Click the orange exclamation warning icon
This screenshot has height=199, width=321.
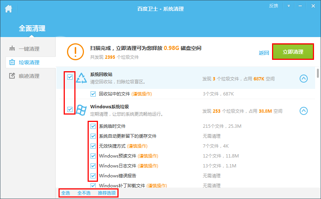(x=75, y=52)
